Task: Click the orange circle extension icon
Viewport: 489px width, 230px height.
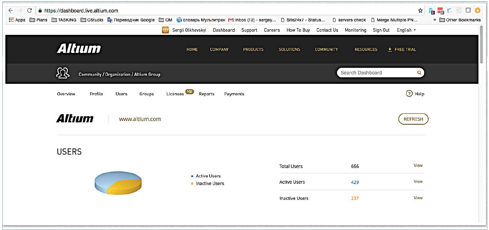Action: [x=478, y=11]
